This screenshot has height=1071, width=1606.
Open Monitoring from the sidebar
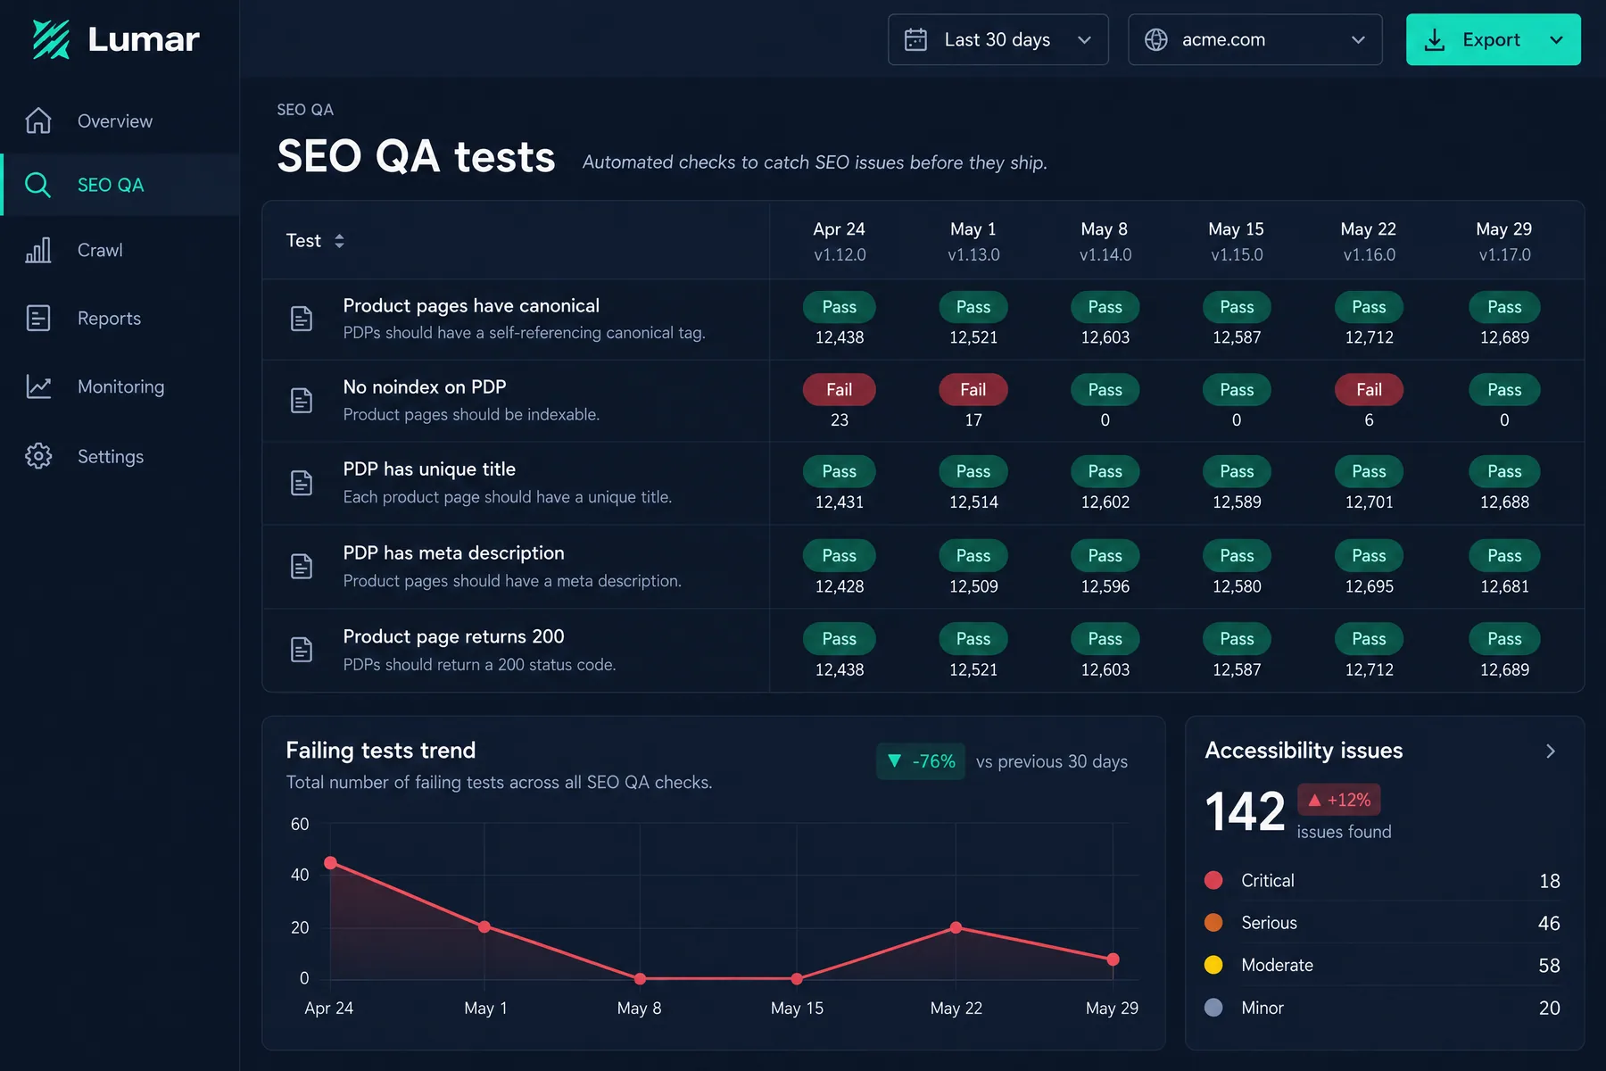pyautogui.click(x=121, y=386)
